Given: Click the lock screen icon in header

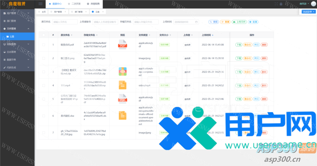Looking at the screenshot, I should 281,4.
